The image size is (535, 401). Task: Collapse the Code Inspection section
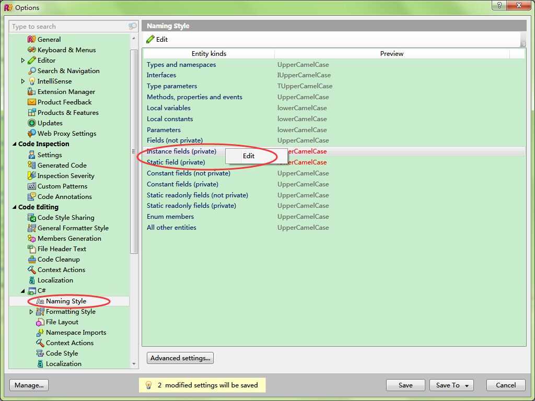(x=14, y=144)
